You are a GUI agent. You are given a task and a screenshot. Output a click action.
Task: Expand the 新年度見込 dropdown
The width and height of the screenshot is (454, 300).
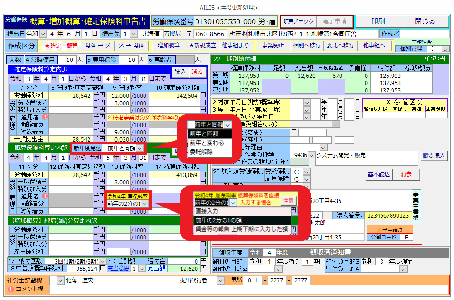139,148
